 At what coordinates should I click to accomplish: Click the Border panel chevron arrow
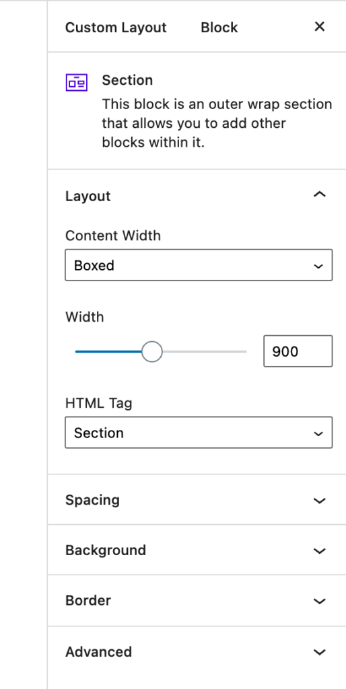(320, 601)
